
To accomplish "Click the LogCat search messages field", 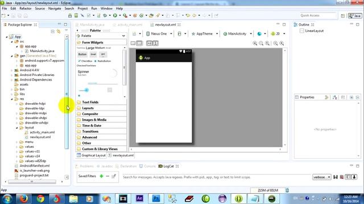I will 216,177.
